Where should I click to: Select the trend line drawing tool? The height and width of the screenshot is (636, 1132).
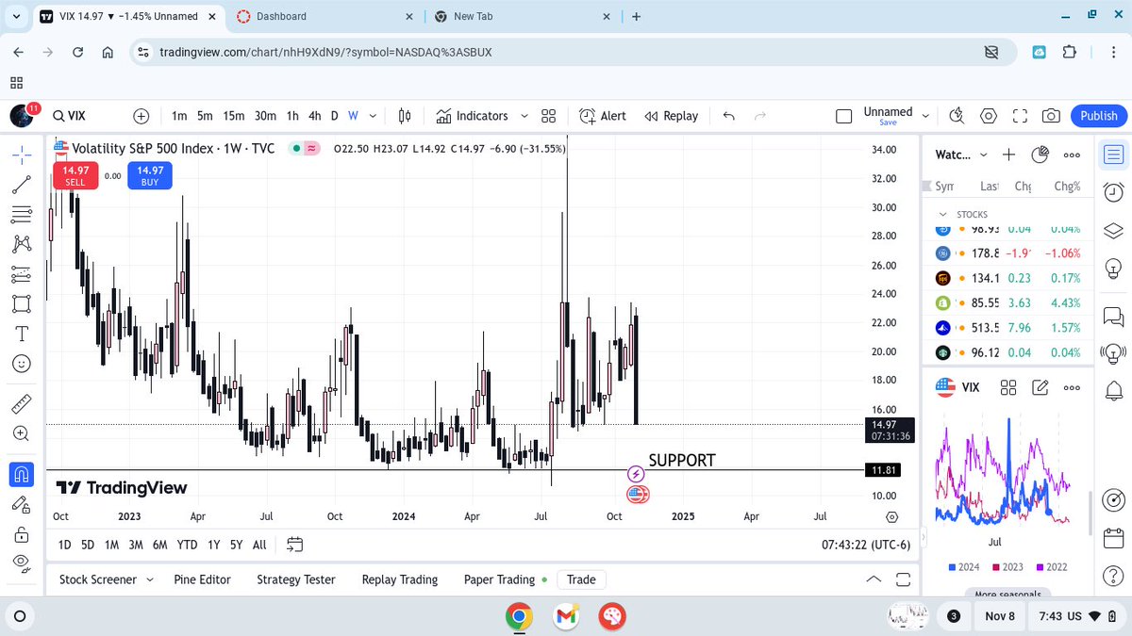(x=21, y=184)
